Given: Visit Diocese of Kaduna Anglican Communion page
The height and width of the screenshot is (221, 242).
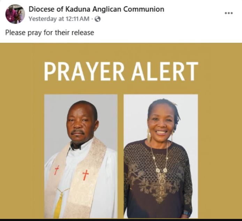Looking at the screenshot, I should coord(97,9).
